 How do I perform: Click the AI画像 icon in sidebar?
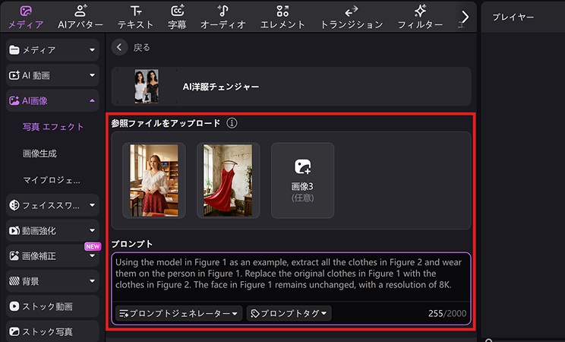point(14,100)
